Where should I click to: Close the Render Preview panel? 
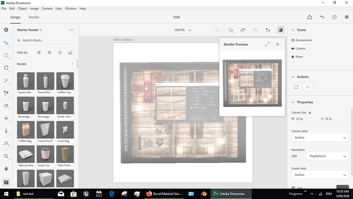(278, 44)
